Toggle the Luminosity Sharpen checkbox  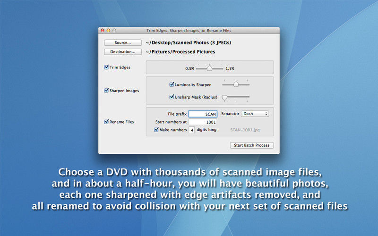(172, 84)
